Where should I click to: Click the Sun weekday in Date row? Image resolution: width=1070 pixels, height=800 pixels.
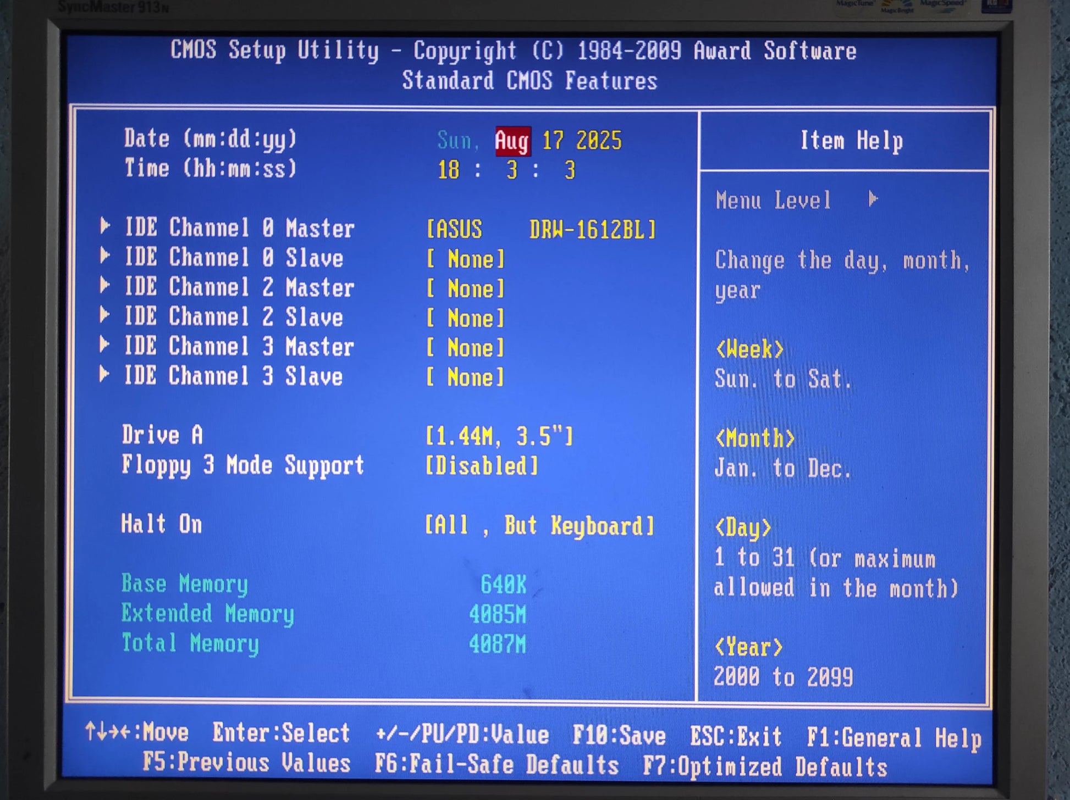[x=457, y=141]
